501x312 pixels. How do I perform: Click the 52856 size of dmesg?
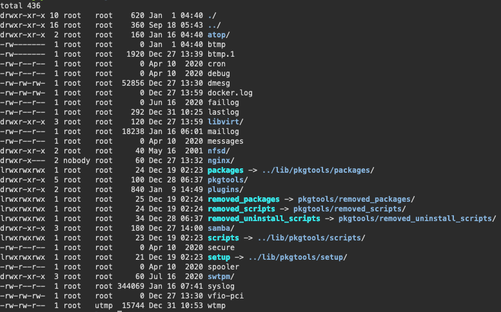[x=133, y=83]
